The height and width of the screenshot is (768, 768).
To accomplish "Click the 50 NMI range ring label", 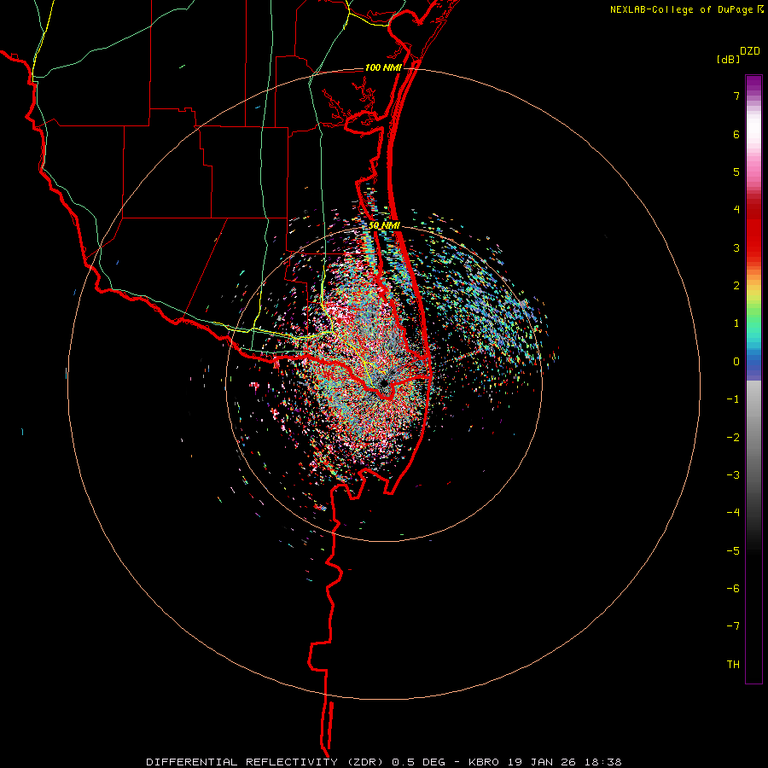I will (385, 225).
